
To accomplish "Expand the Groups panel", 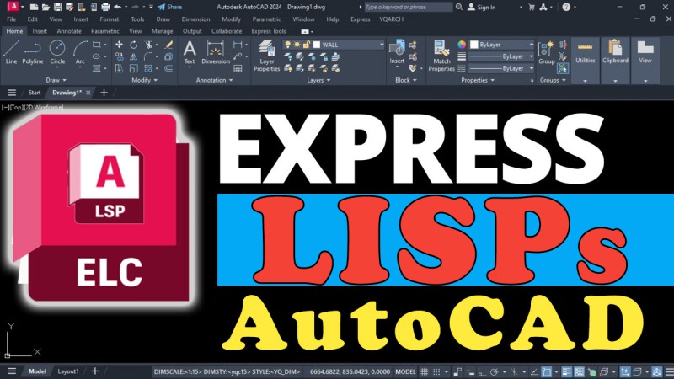I will tap(553, 80).
